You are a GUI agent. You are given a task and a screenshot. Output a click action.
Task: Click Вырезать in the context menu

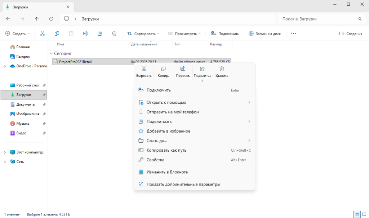click(x=144, y=72)
